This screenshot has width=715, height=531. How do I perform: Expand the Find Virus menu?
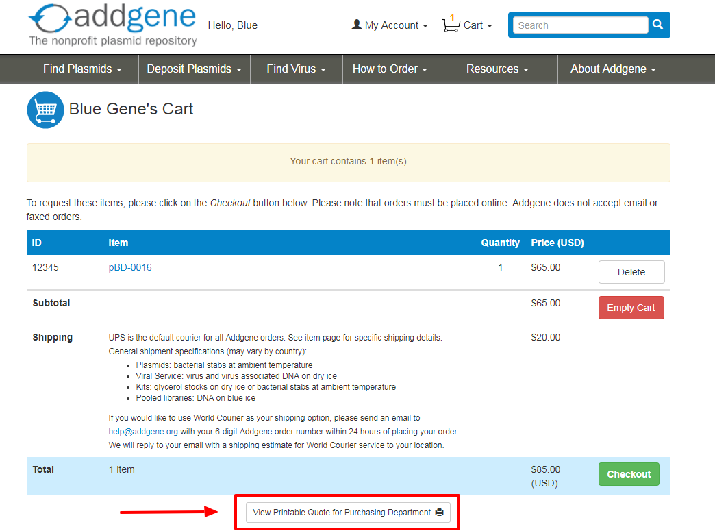tap(297, 69)
